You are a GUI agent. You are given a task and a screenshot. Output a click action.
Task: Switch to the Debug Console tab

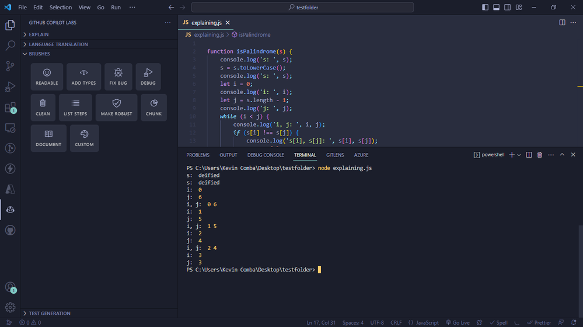point(266,155)
